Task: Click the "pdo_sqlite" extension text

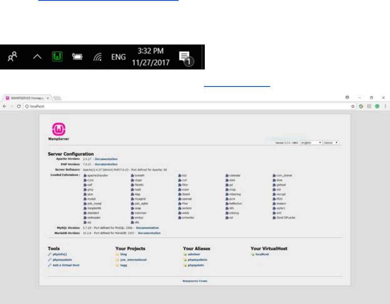Action: [141, 204]
